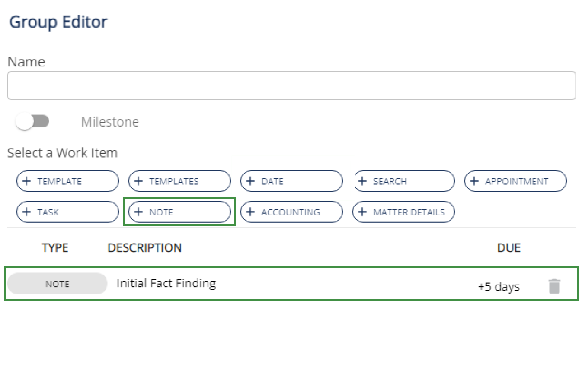Click the plus icon beside Accounting

(250, 212)
